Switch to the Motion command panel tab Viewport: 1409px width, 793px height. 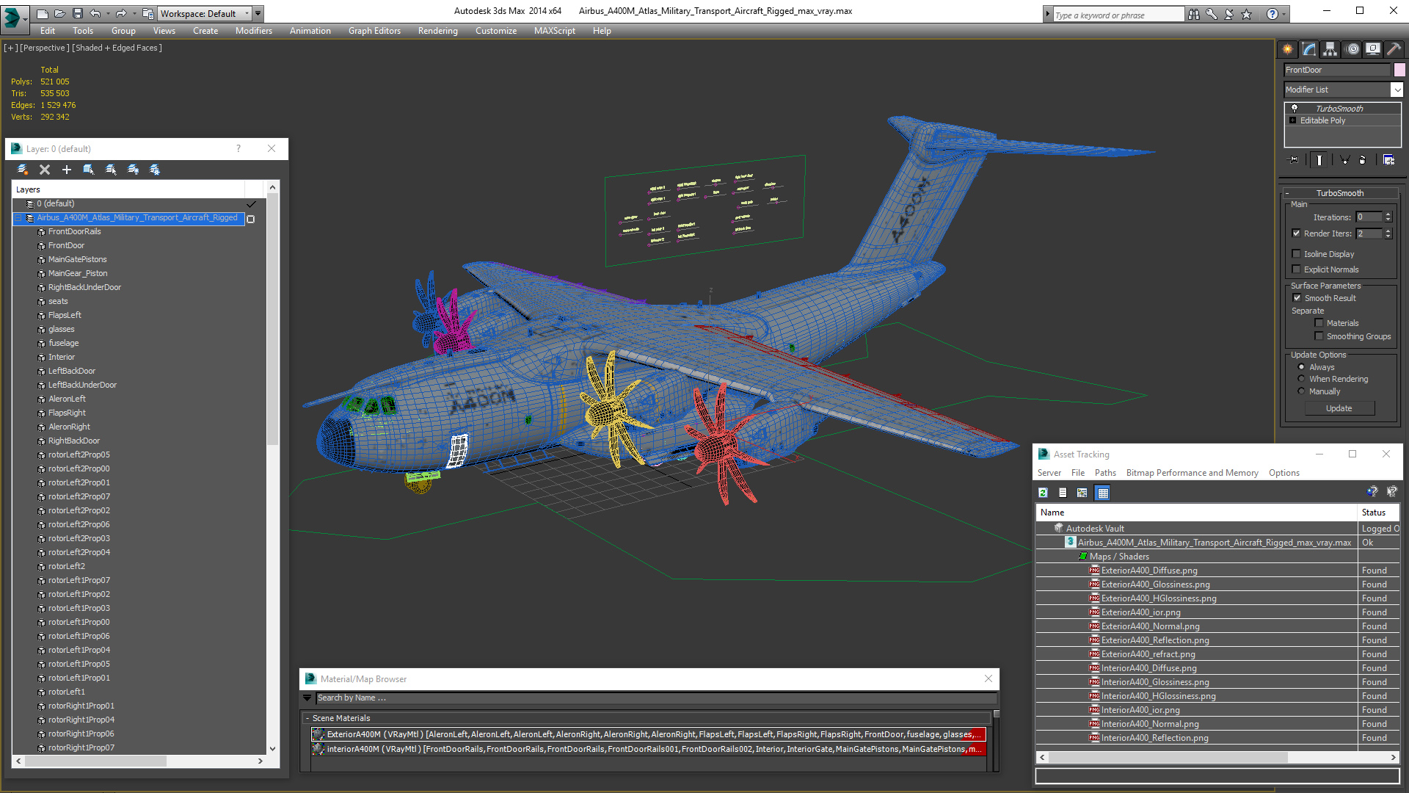[x=1352, y=49]
